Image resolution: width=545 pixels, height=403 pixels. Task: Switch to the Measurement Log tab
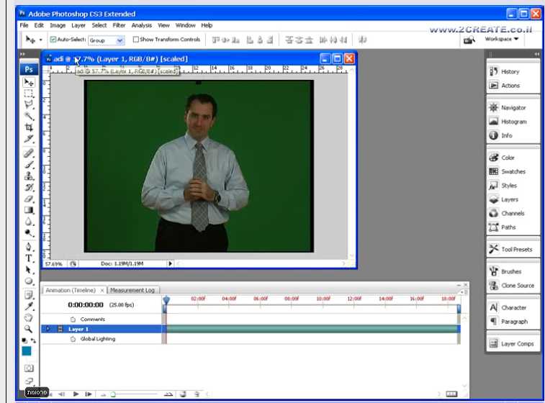point(132,290)
